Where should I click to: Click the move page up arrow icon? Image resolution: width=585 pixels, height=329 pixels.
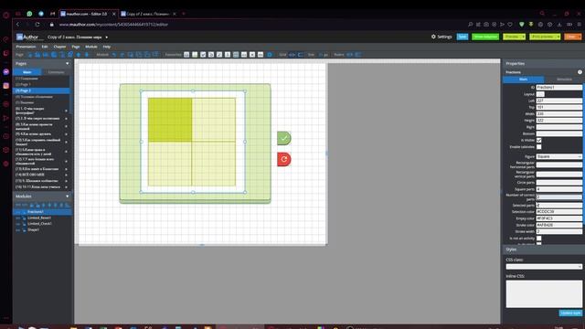pyautogui.click(x=79, y=55)
